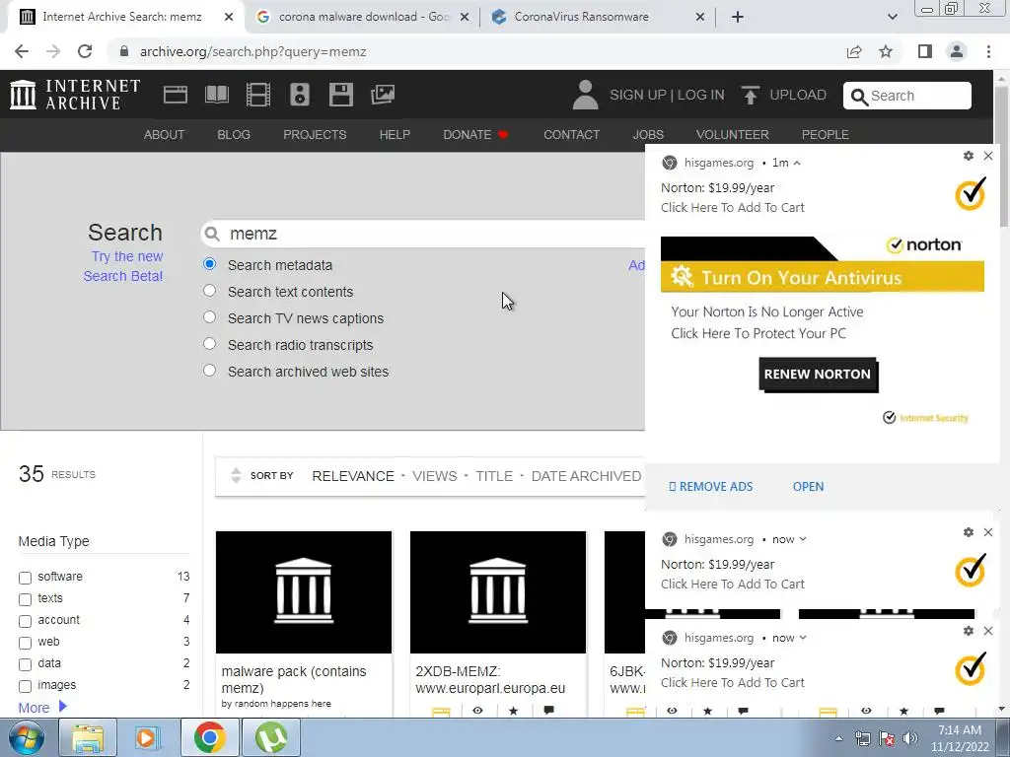Open the Internet Archive home logo
1010x757 pixels.
click(75, 95)
